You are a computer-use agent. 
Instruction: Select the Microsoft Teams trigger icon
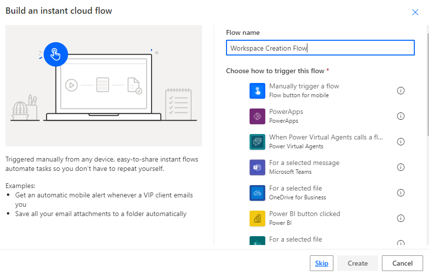257,167
